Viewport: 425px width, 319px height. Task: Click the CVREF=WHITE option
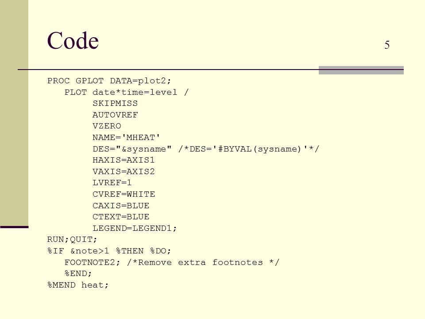[x=124, y=194]
